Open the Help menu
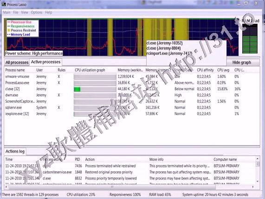 (x=49, y=13)
